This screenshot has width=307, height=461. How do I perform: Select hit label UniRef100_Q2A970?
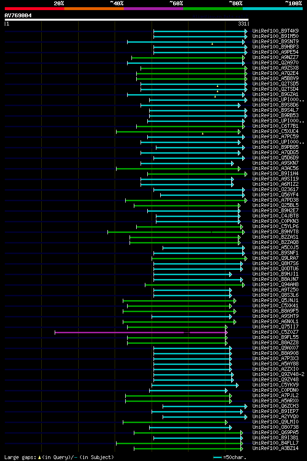pos(275,62)
